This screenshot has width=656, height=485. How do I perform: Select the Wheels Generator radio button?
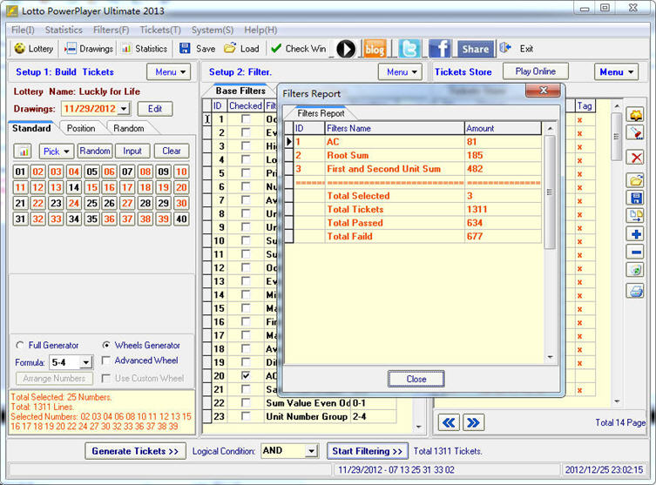click(x=106, y=346)
